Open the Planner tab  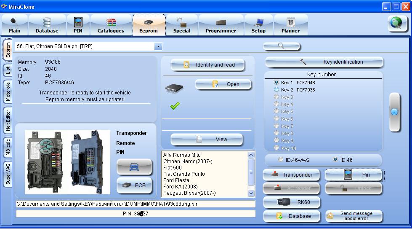pyautogui.click(x=291, y=25)
